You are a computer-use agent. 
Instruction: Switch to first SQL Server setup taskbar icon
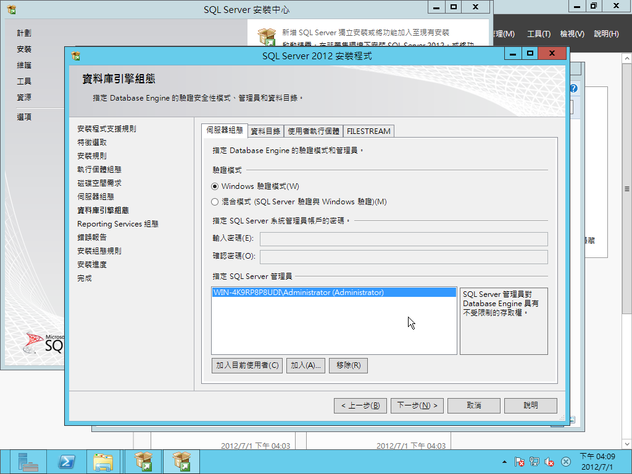[143, 462]
